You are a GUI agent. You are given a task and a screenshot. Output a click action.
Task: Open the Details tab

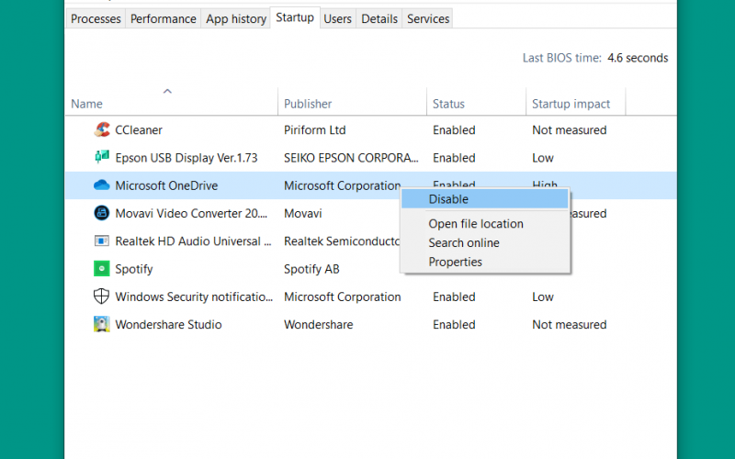click(379, 18)
